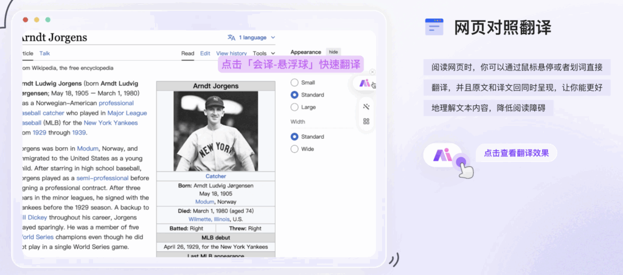Screen dimensions: 623x275
Task: Open the 'professional' link
Action: tap(116, 103)
